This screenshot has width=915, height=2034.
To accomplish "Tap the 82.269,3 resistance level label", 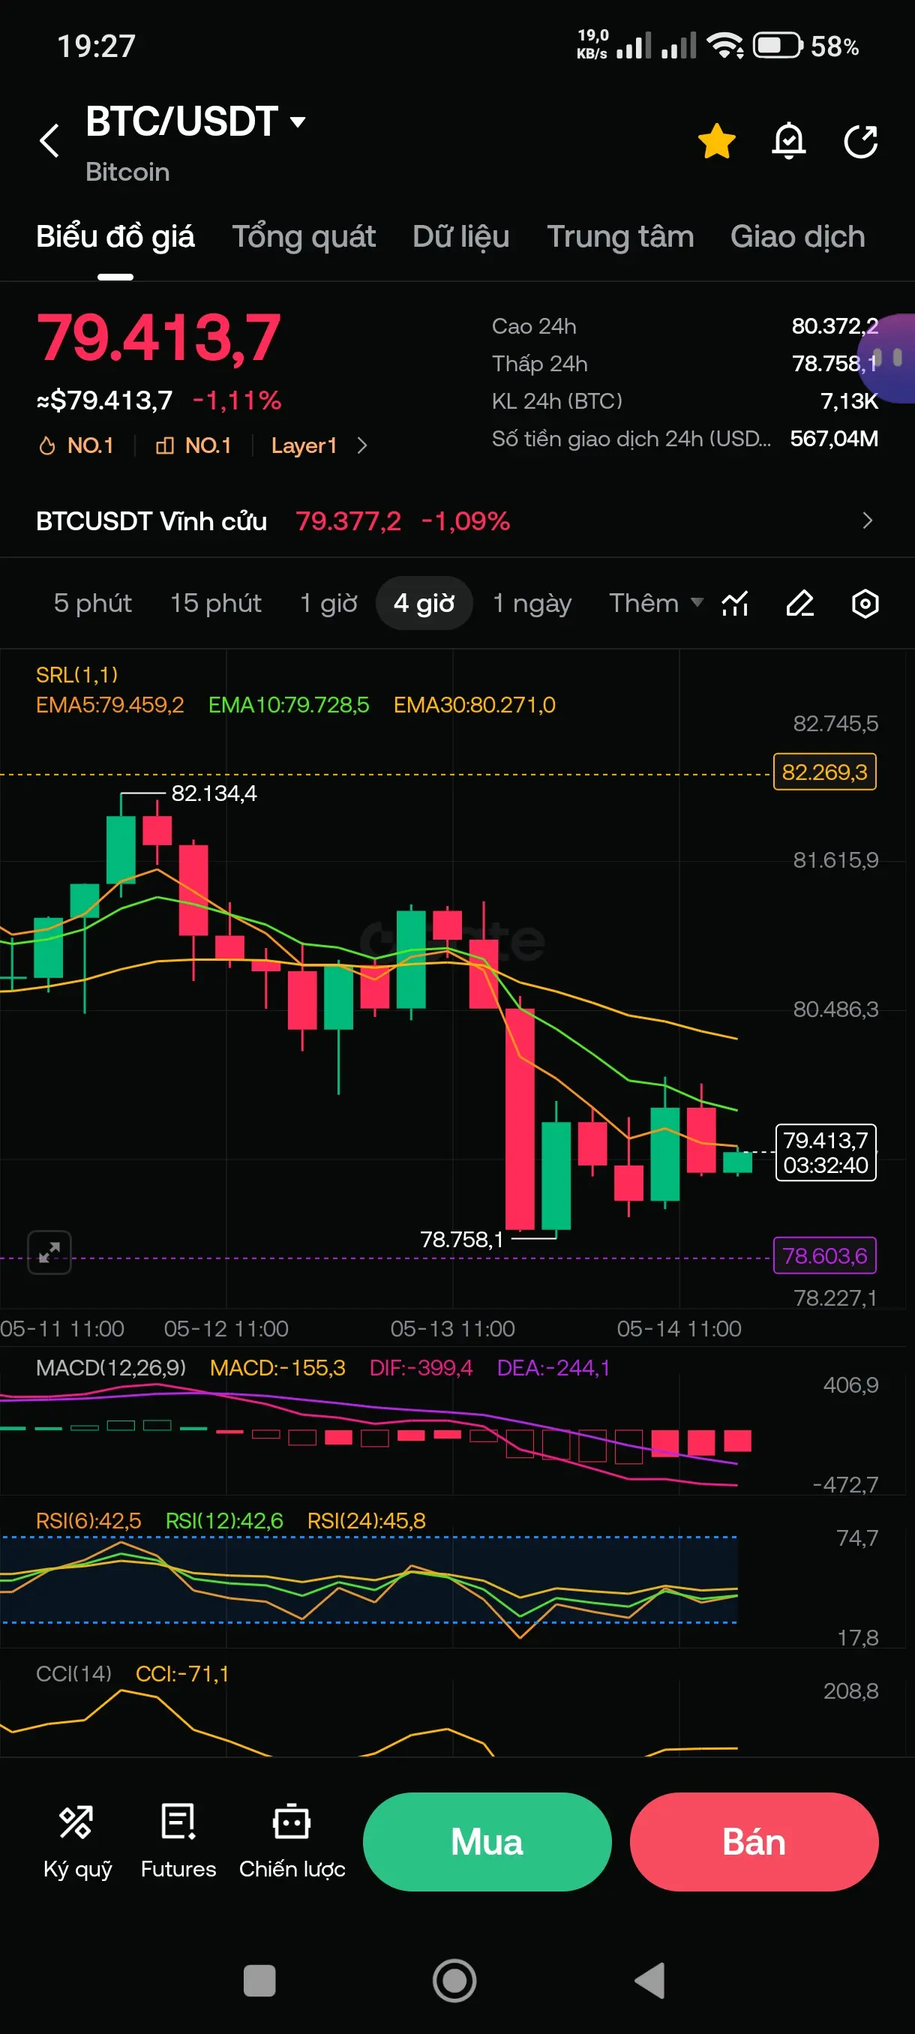I will pos(824,772).
